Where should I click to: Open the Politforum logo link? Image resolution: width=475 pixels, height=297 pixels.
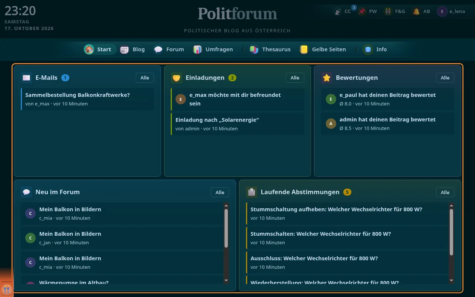[x=237, y=14]
